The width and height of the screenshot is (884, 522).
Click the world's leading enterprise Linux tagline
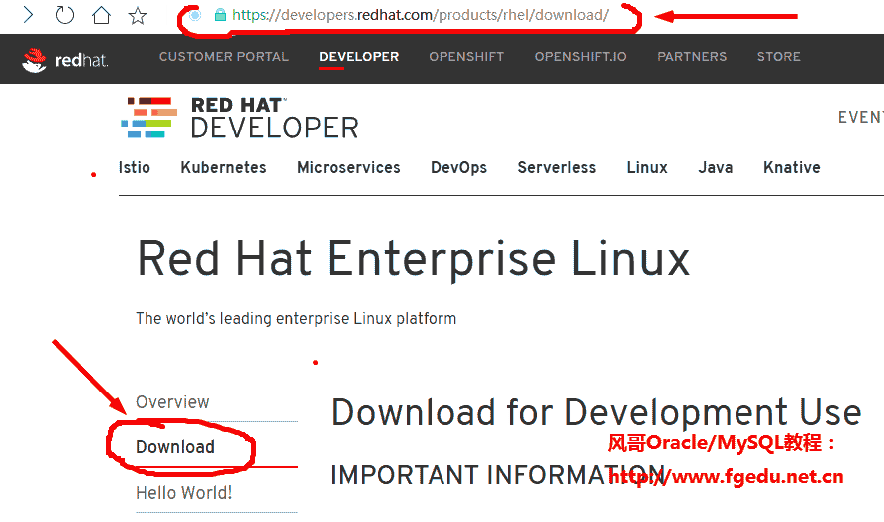tap(296, 319)
